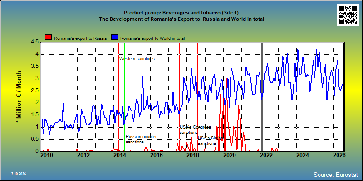Click the QR code image

tap(348, 14)
